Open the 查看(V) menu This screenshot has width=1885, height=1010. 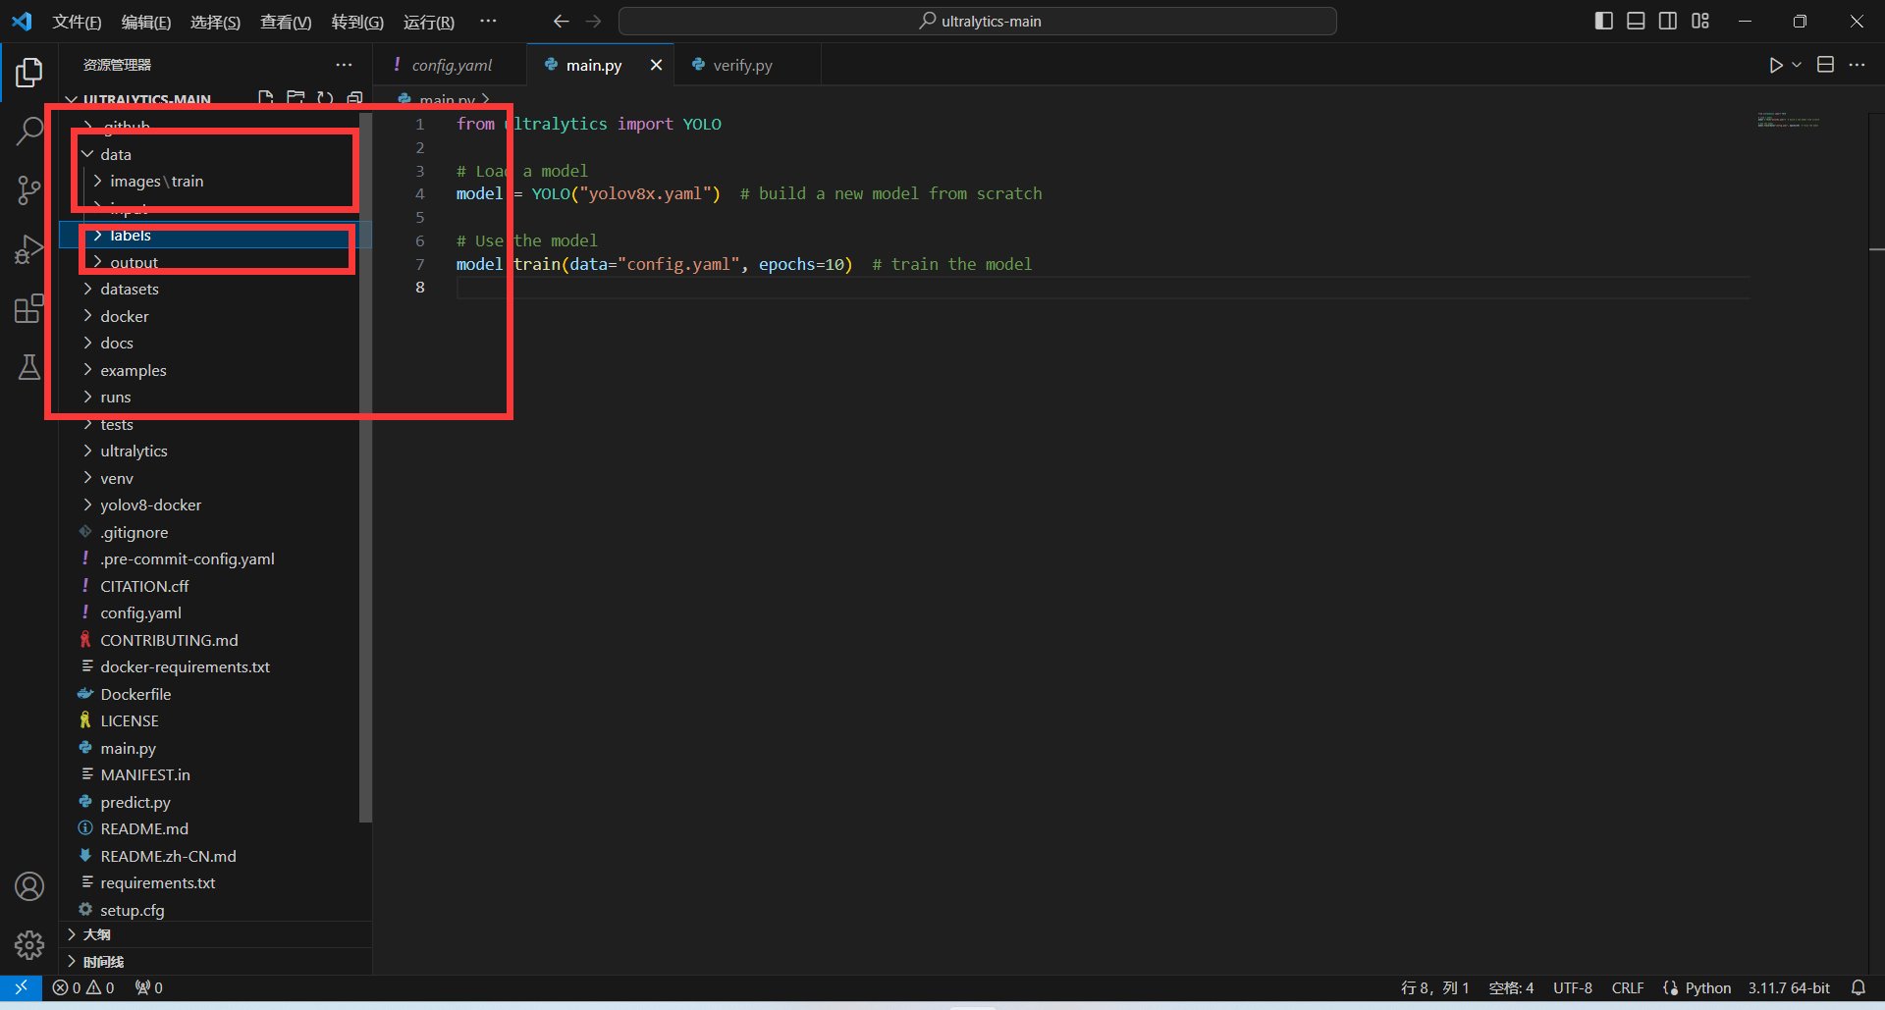tap(286, 22)
